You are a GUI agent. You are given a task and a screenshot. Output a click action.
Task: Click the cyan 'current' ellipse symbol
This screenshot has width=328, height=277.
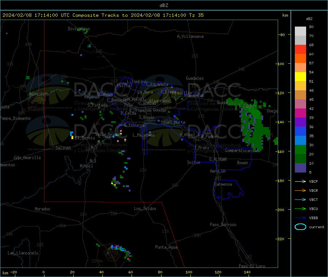coord(300,227)
